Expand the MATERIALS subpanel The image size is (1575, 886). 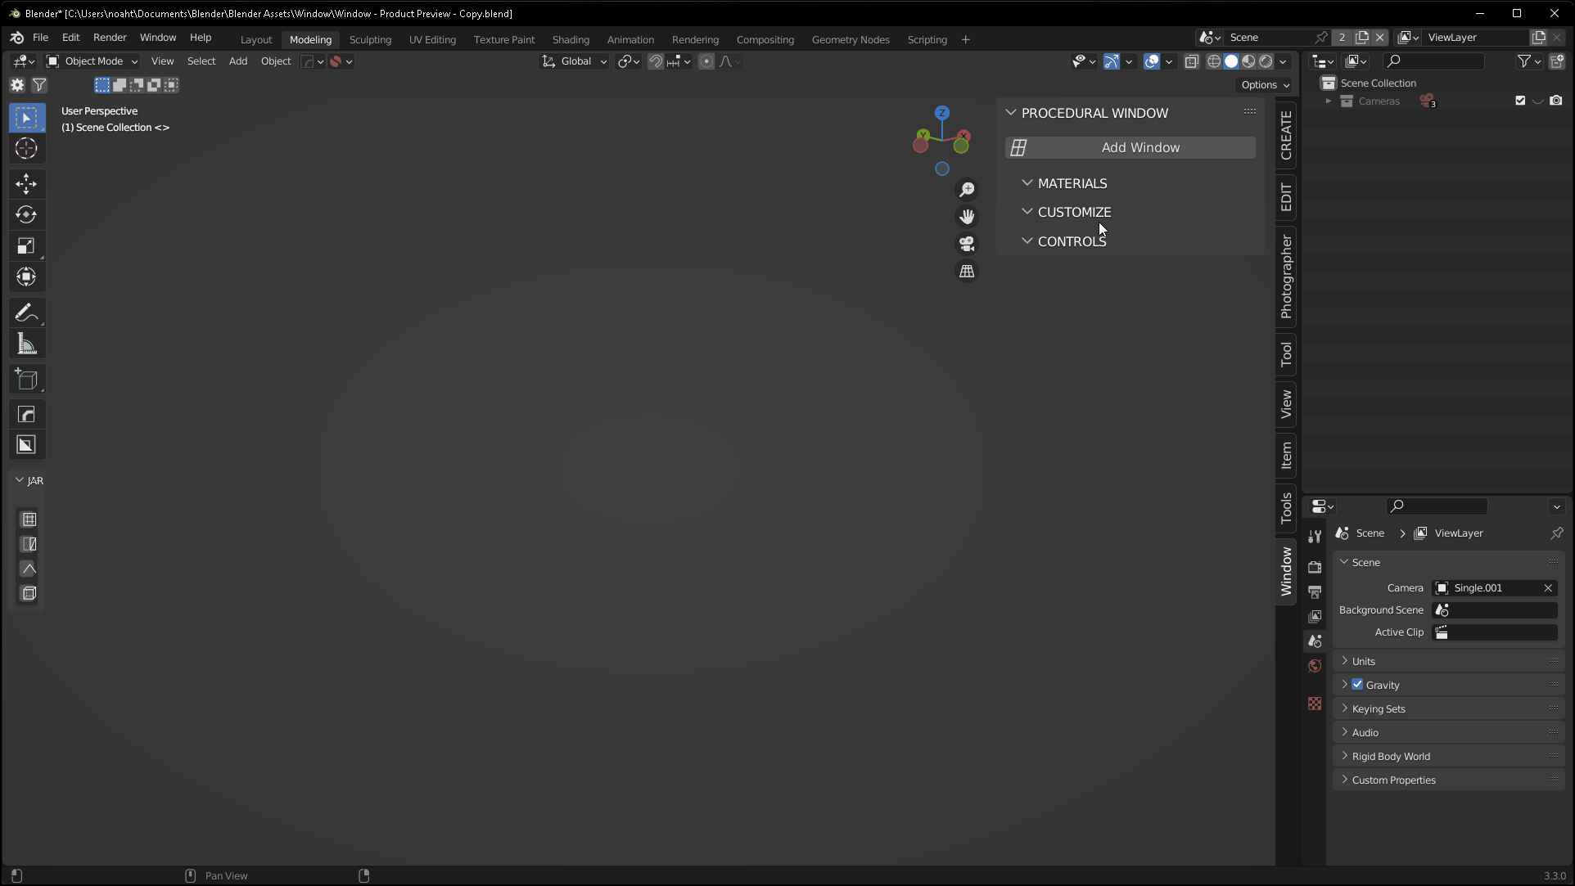pyautogui.click(x=1072, y=183)
